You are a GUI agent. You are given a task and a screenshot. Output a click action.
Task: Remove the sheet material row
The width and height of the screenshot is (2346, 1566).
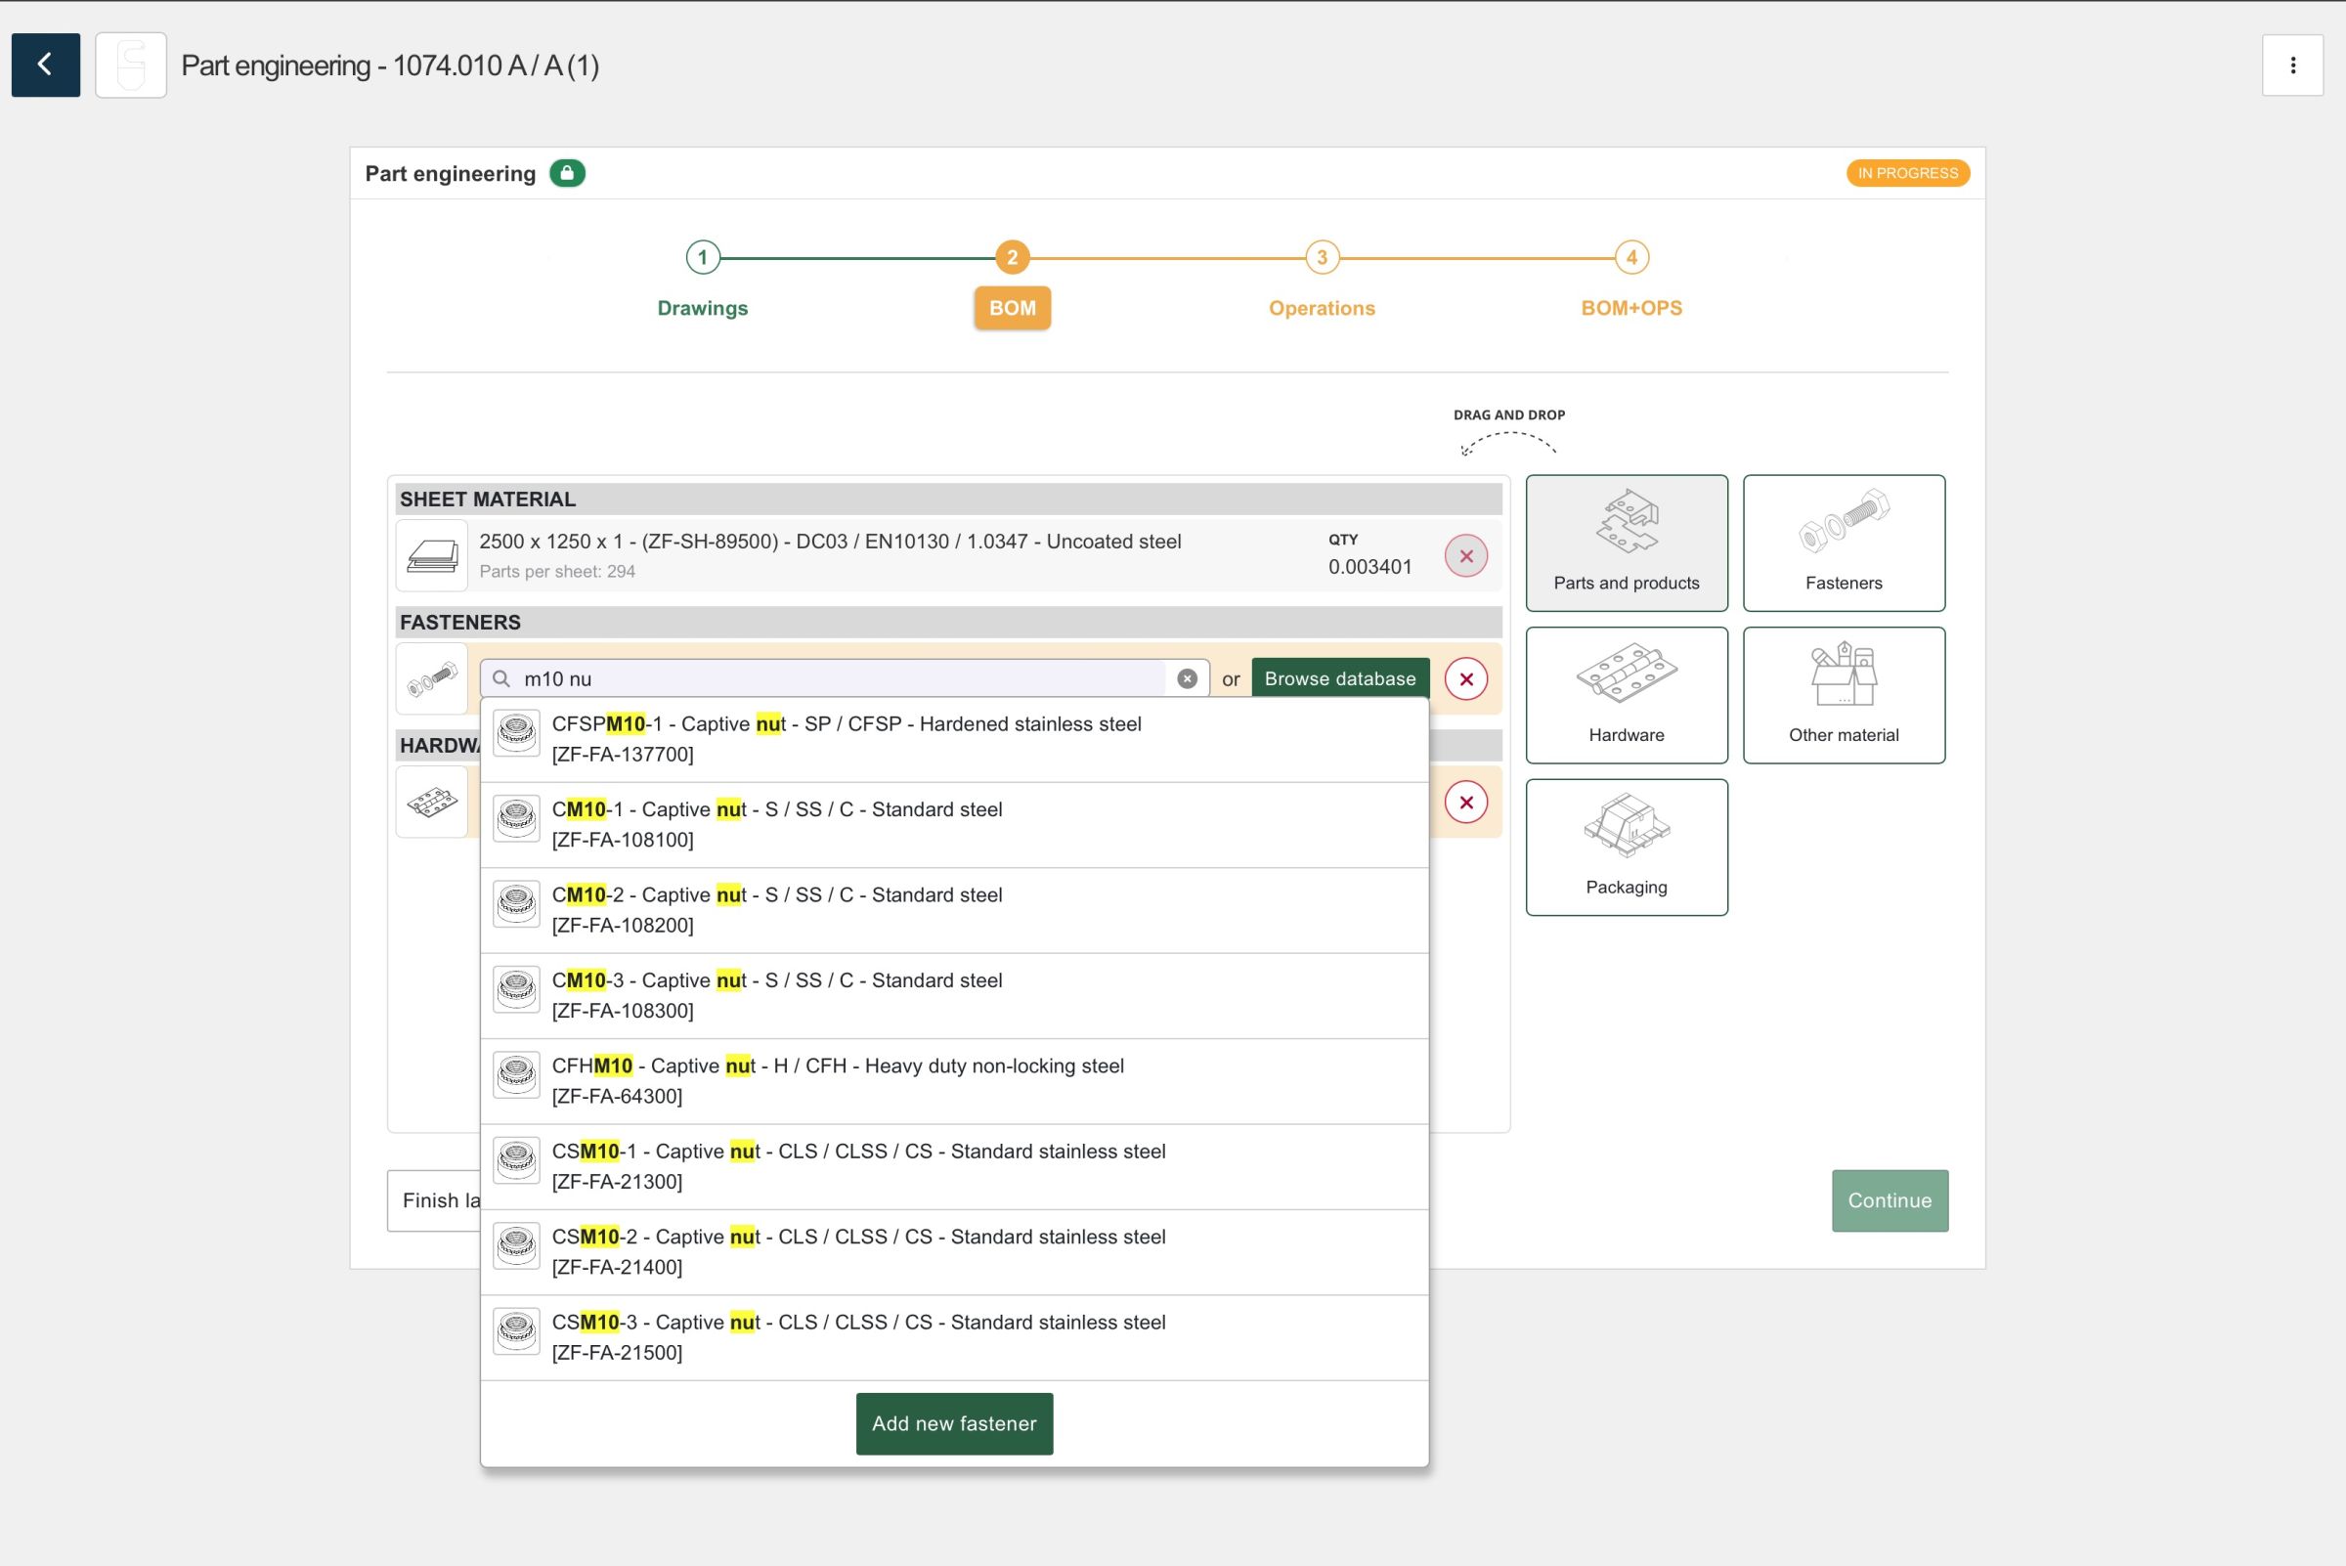pyautogui.click(x=1465, y=556)
